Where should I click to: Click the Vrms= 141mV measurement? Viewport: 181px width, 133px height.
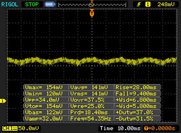(x=89, y=94)
